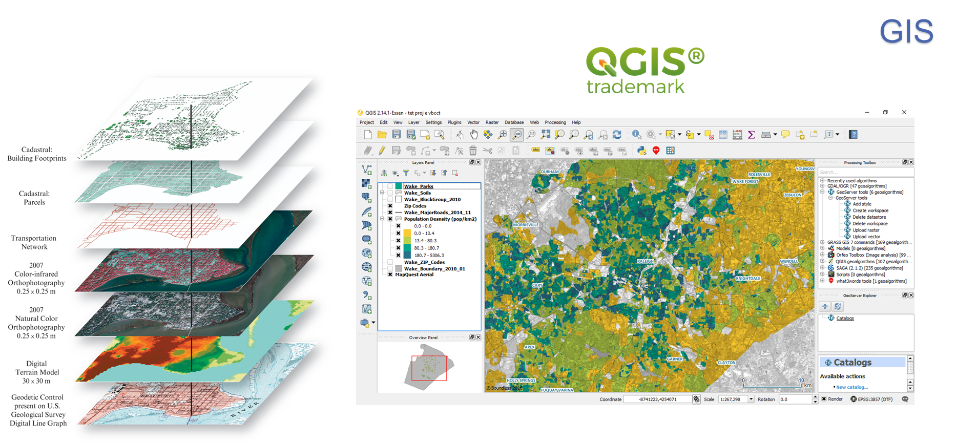The width and height of the screenshot is (956, 443).
Task: Click the Refresh map icon
Action: click(617, 135)
